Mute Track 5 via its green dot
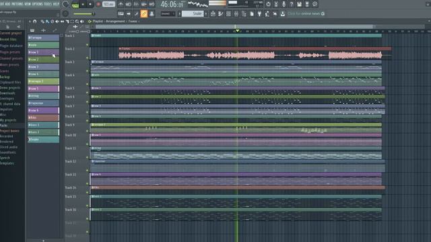 (x=88, y=93)
